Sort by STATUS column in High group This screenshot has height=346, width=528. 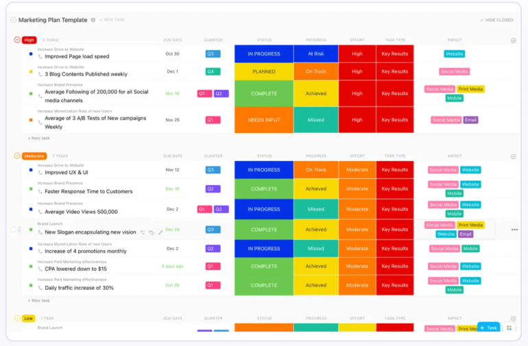point(264,40)
